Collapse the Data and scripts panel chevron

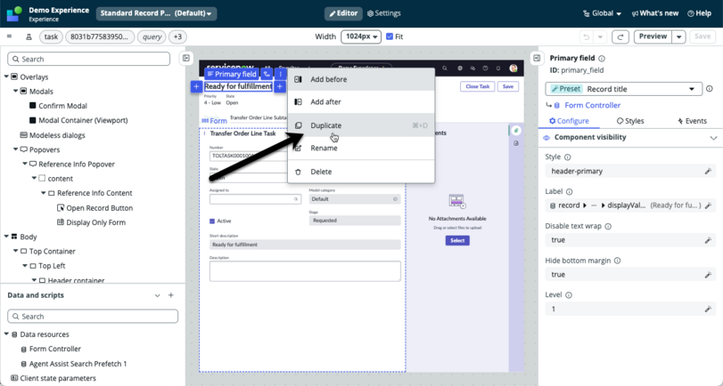[157, 295]
